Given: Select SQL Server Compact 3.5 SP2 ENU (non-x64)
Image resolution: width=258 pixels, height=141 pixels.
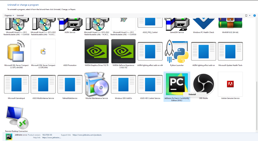Looking at the screenshot, I should pyautogui.click(x=43, y=54).
